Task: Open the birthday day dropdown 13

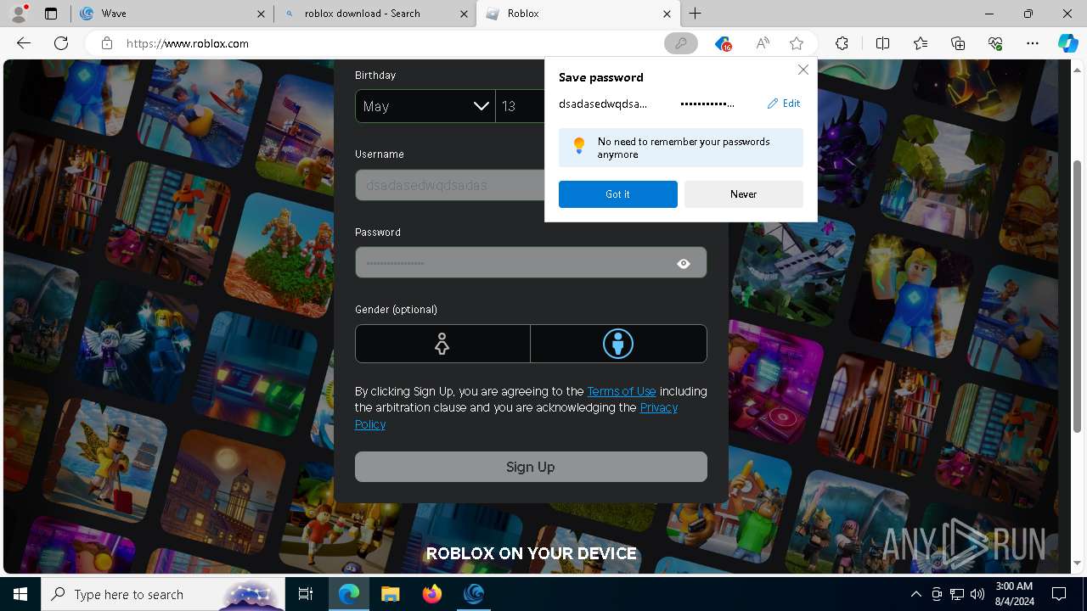Action: pos(521,106)
